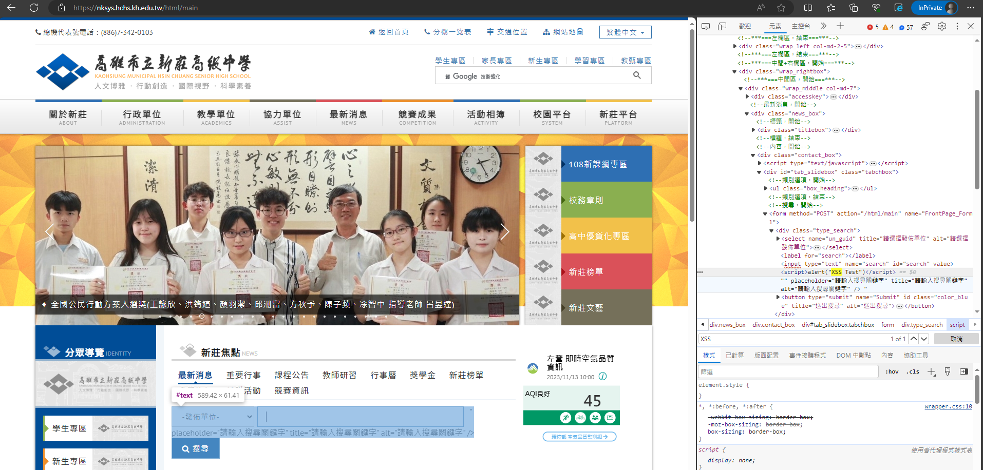Expand the titlebox div node
Screen dimensions: 983x470
[x=753, y=130]
